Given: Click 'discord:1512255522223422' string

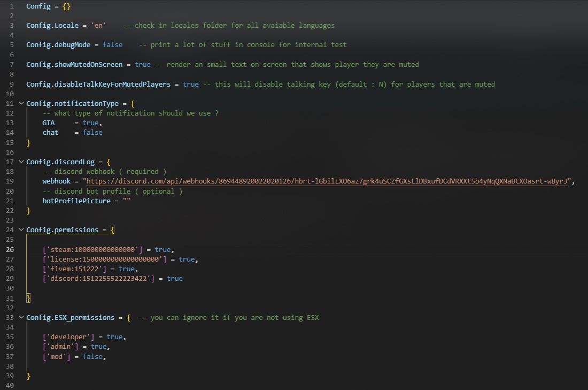Looking at the screenshot, I should 98,279.
